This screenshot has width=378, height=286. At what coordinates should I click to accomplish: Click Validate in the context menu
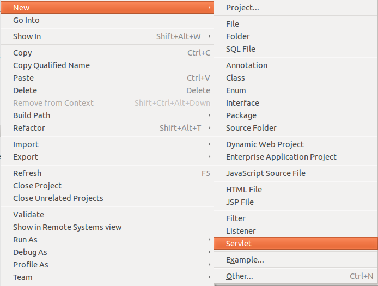tap(107, 215)
